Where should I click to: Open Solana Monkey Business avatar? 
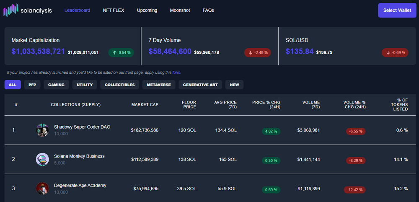(42, 159)
